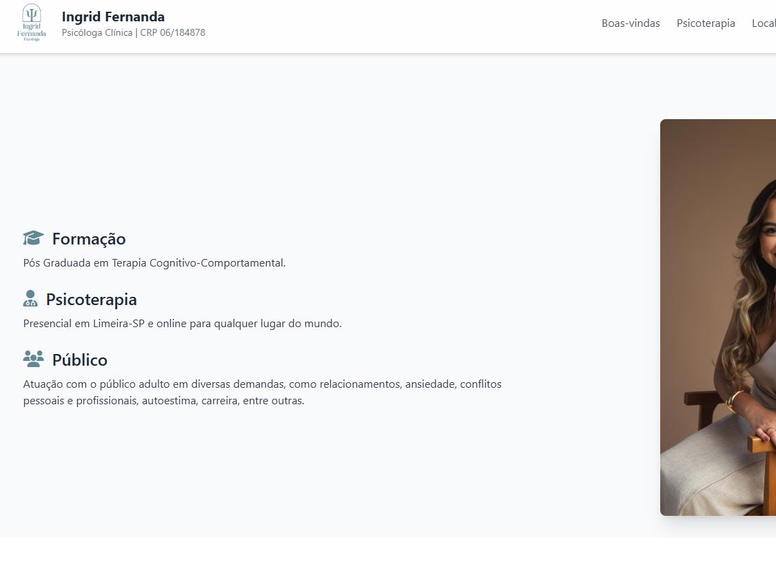Go to Psicoterapia in the top navigation
Image resolution: width=776 pixels, height=562 pixels.
coord(706,23)
